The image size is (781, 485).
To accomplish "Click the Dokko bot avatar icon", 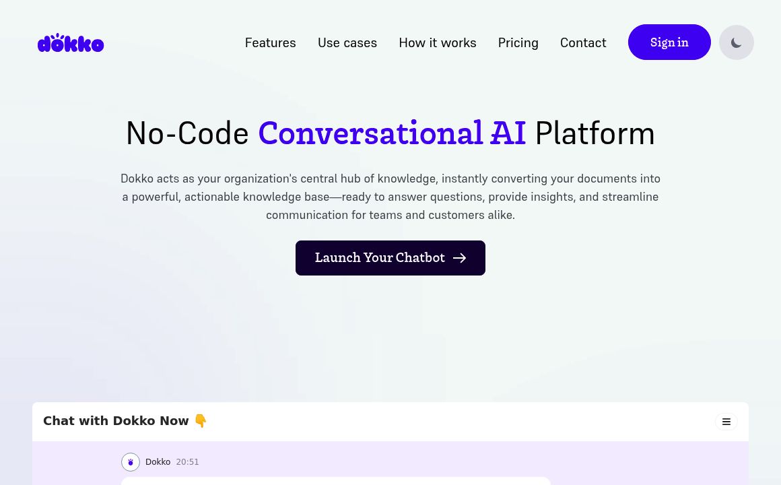I will tap(131, 462).
